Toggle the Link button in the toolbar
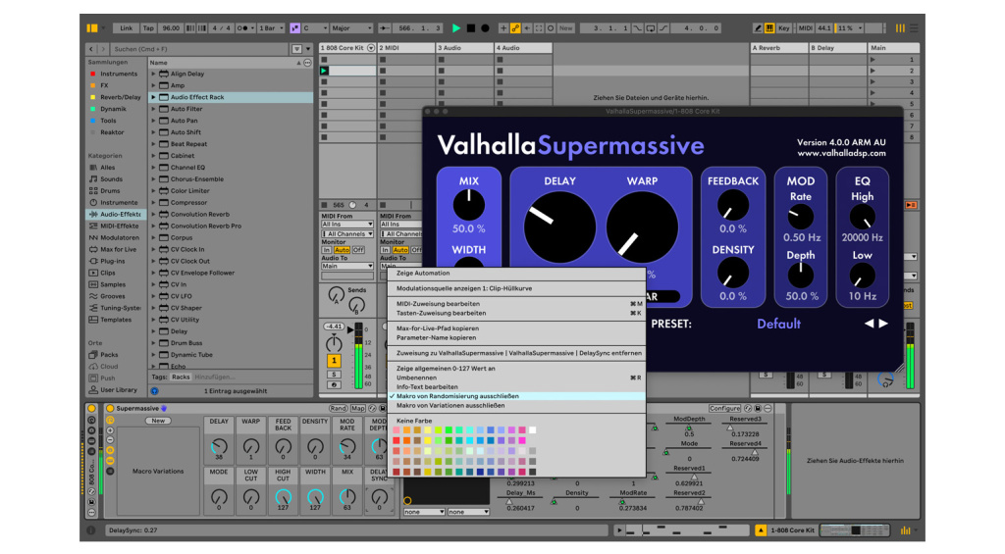Image resolution: width=1005 pixels, height=554 pixels. 127,28
